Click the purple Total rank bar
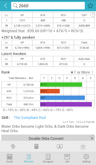This screenshot has height=165, width=96. click(x=66, y=104)
